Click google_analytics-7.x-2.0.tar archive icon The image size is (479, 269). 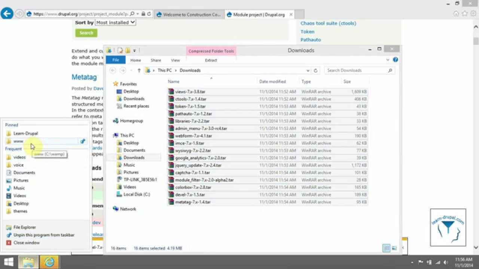[171, 158]
